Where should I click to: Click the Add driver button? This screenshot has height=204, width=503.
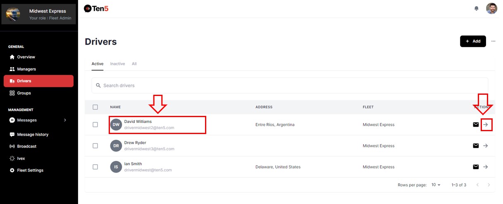(x=473, y=41)
